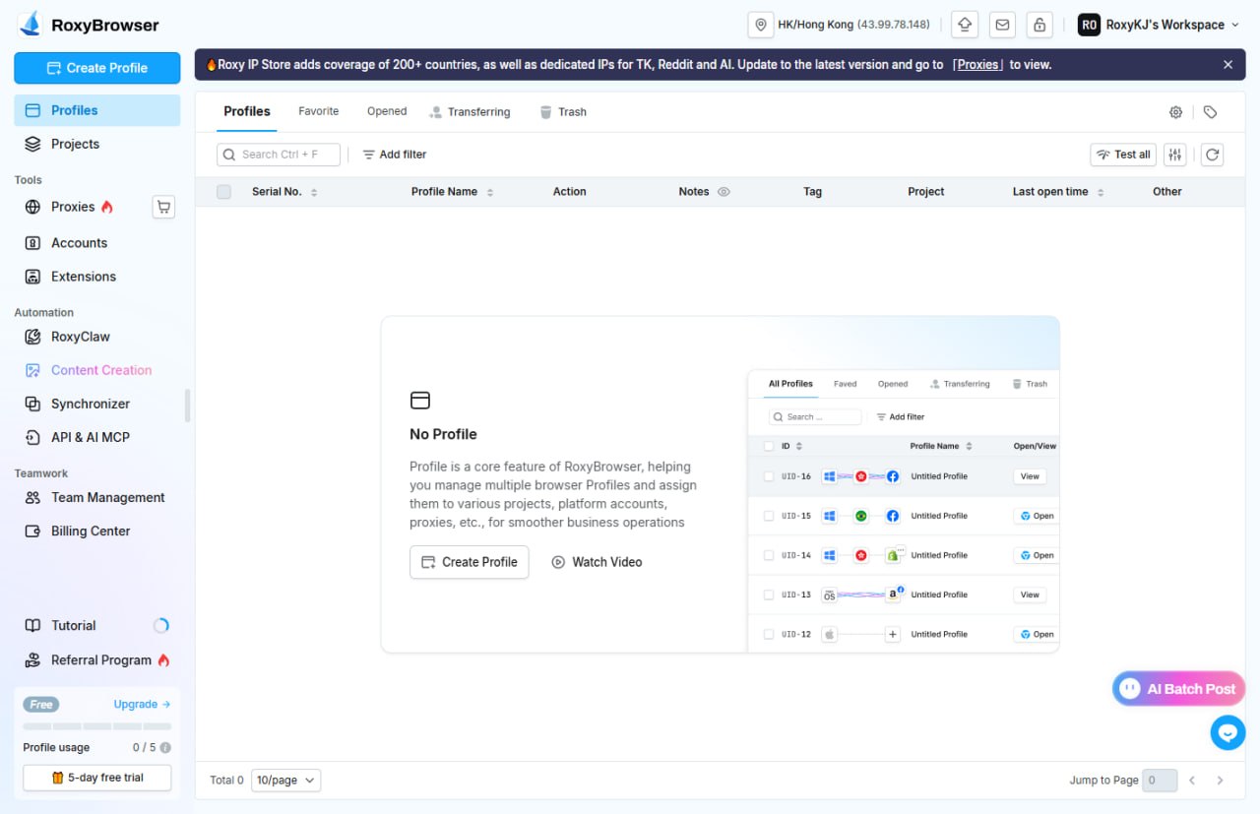Open Team Management

point(96,497)
